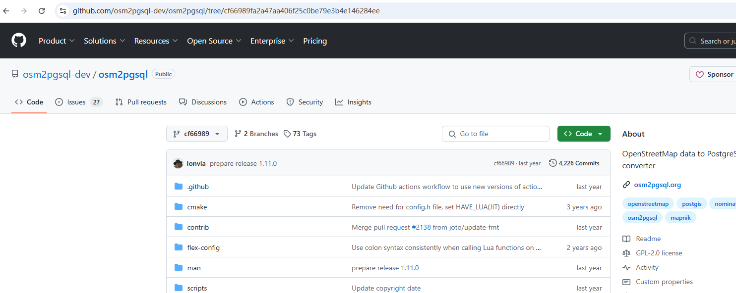Open the Solutions dropdown menu

click(x=104, y=41)
